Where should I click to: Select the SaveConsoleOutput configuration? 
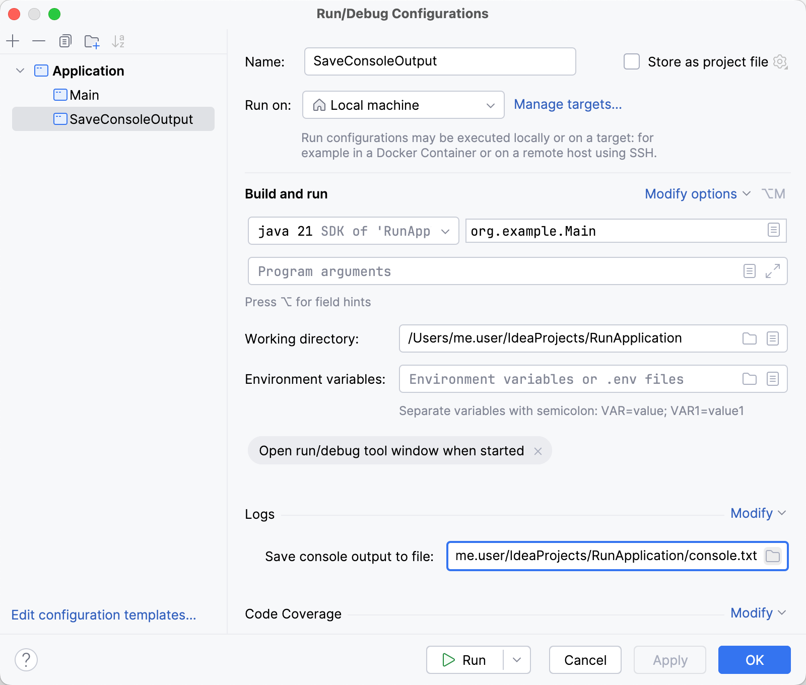(131, 119)
